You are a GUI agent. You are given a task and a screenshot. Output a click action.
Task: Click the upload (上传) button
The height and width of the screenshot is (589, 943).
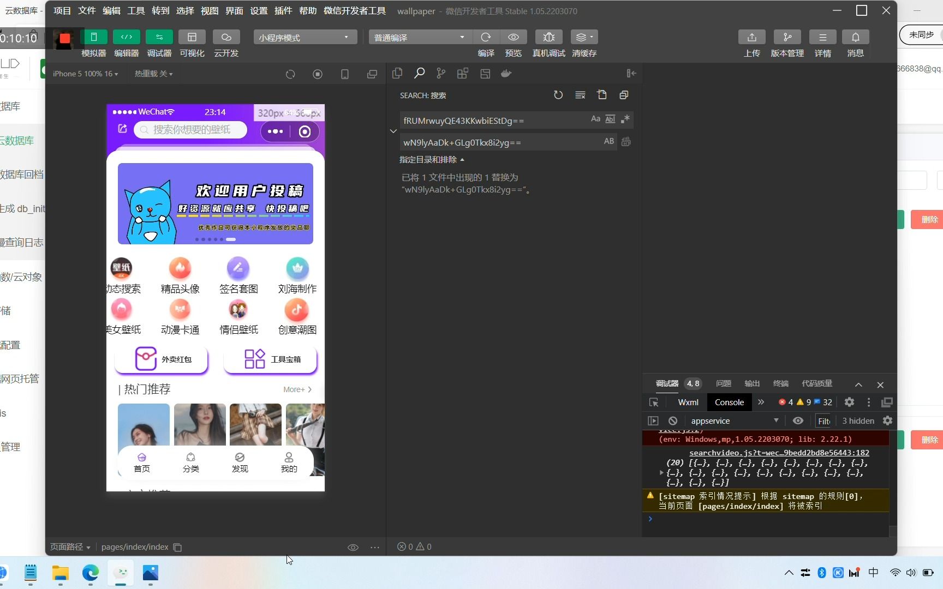coord(752,37)
